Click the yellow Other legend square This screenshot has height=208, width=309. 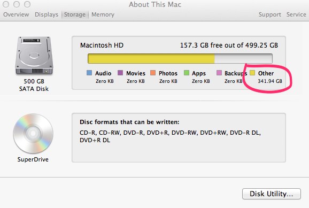point(252,73)
